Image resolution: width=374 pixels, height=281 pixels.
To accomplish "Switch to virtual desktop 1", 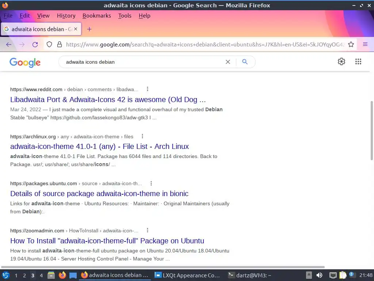I will click(16, 276).
